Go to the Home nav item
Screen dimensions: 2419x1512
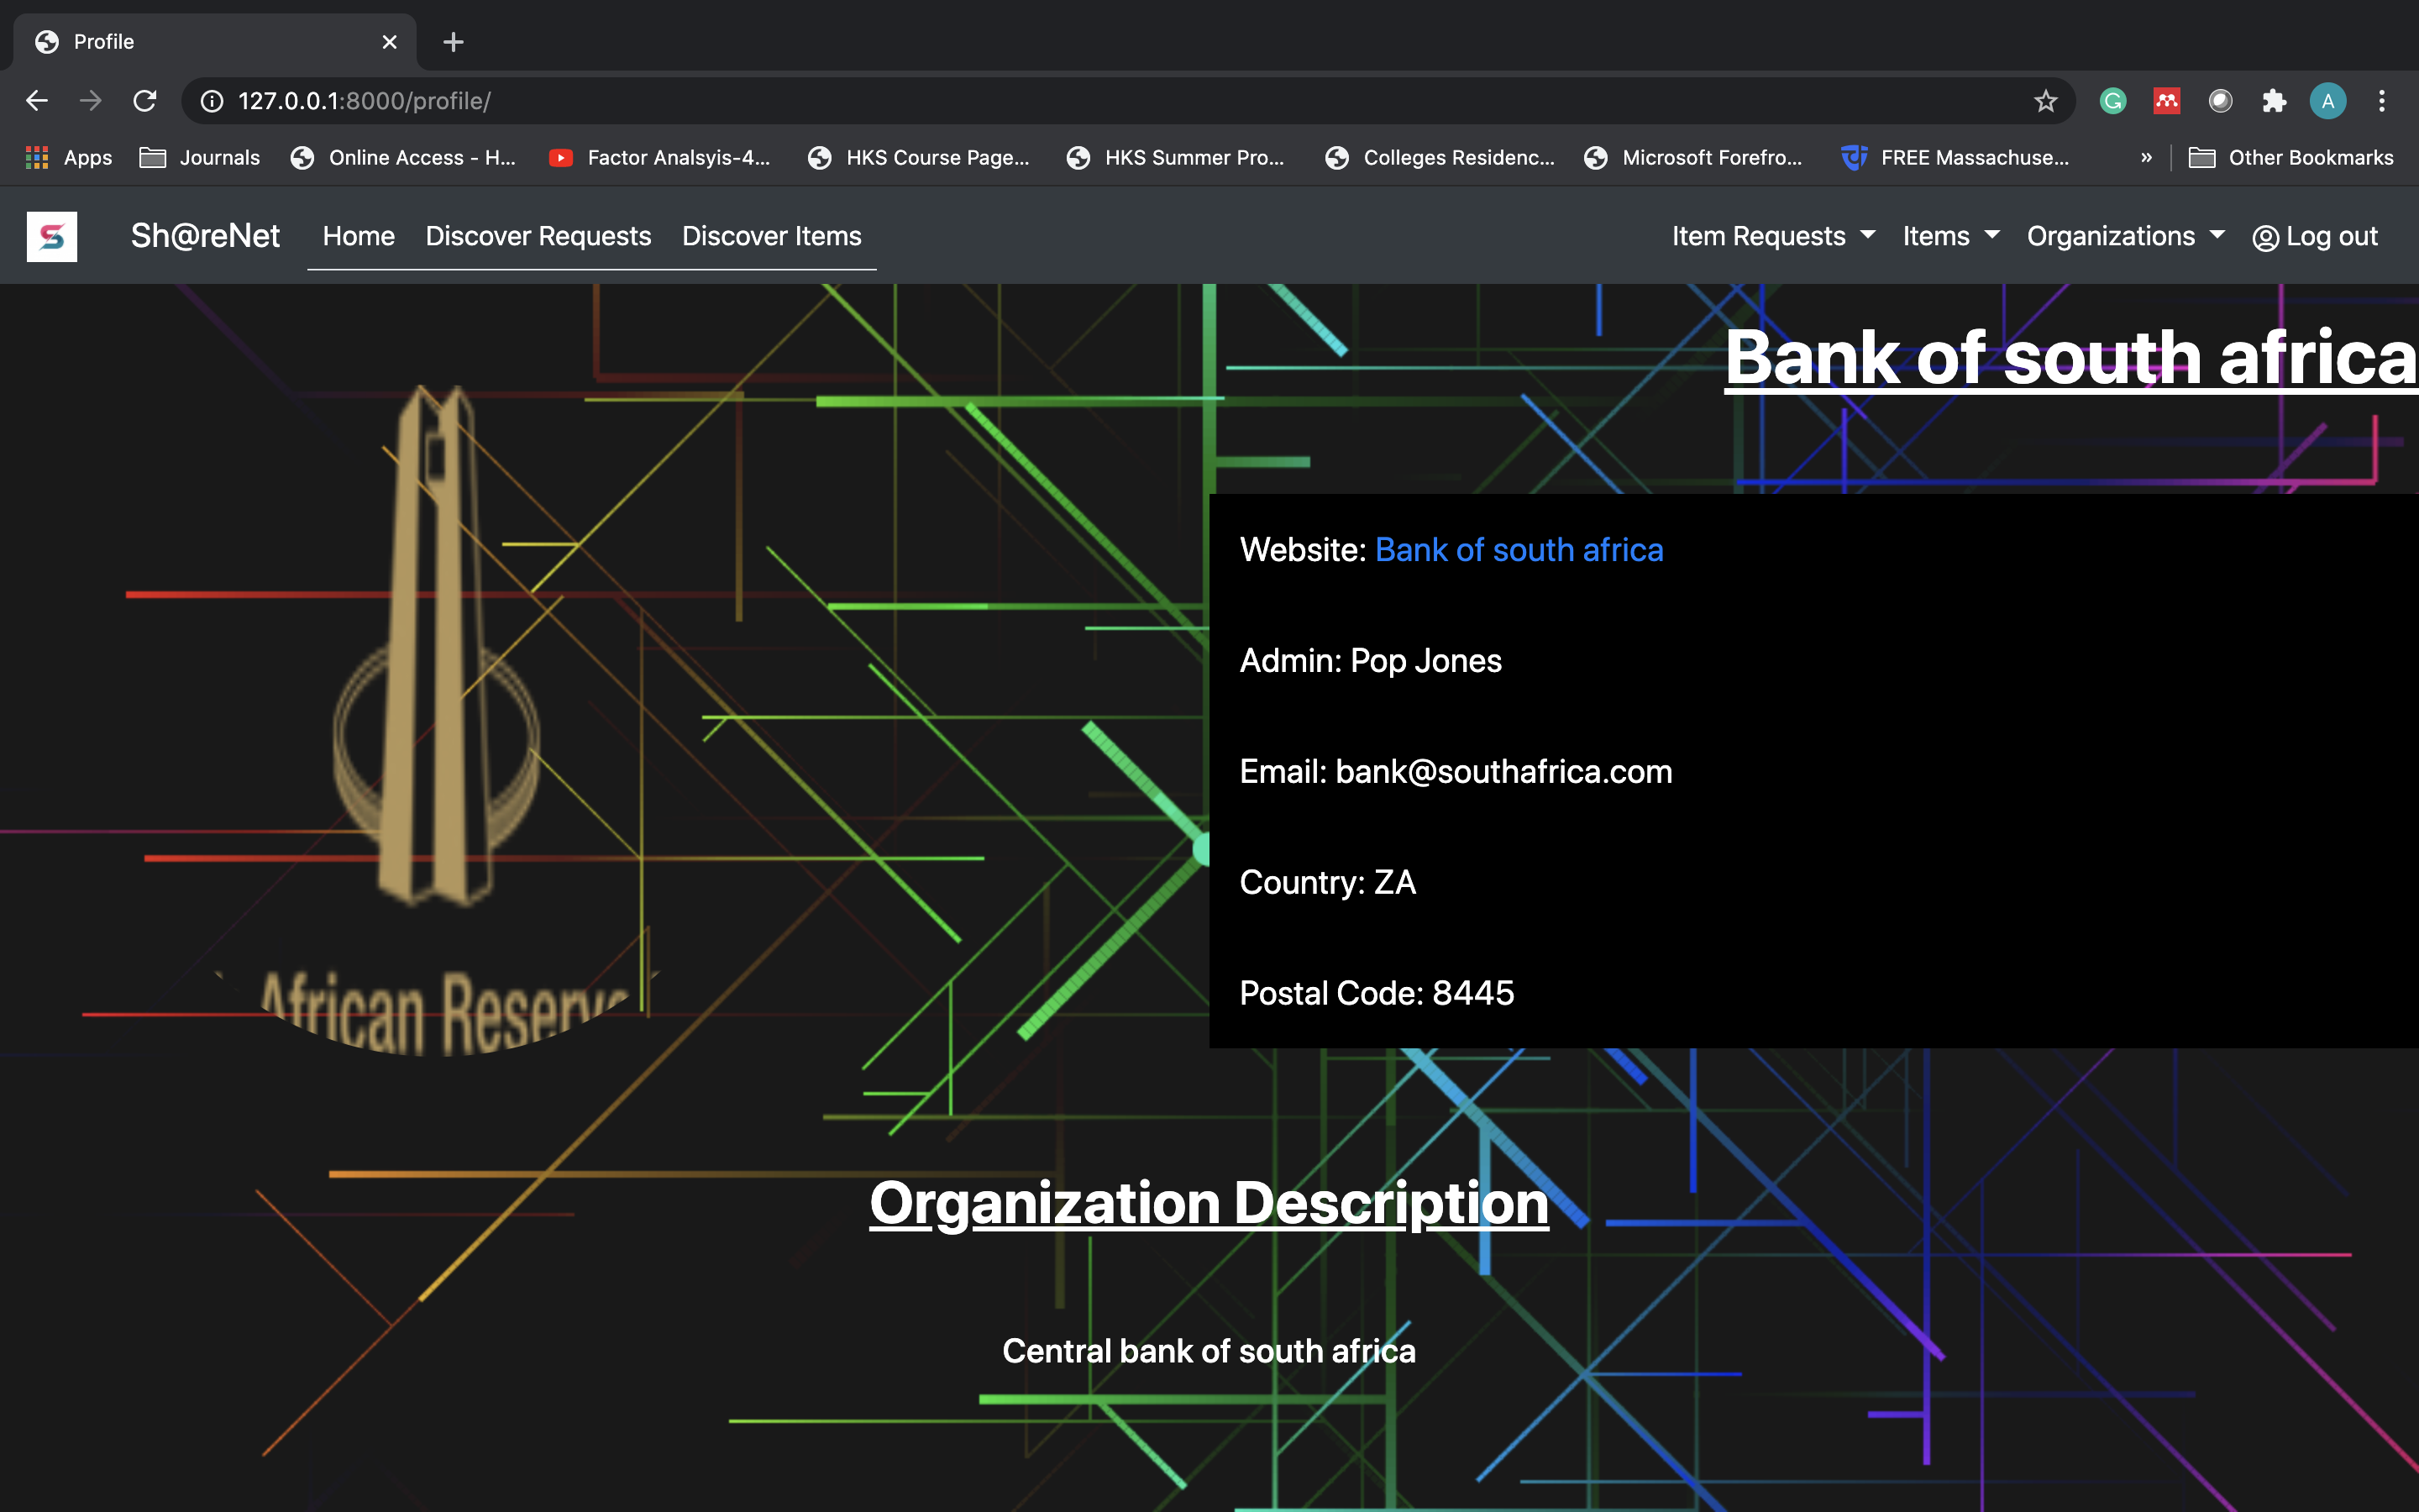pos(358,237)
